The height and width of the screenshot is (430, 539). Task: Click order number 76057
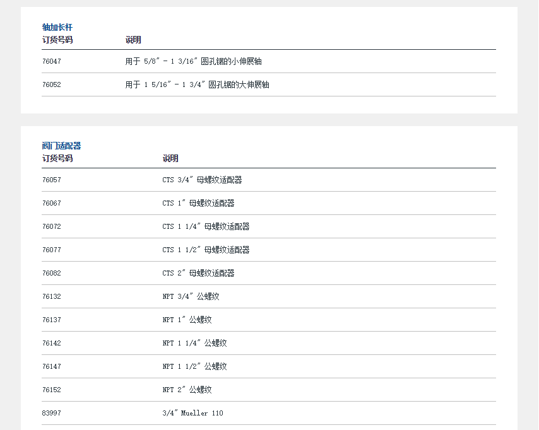[x=52, y=180]
